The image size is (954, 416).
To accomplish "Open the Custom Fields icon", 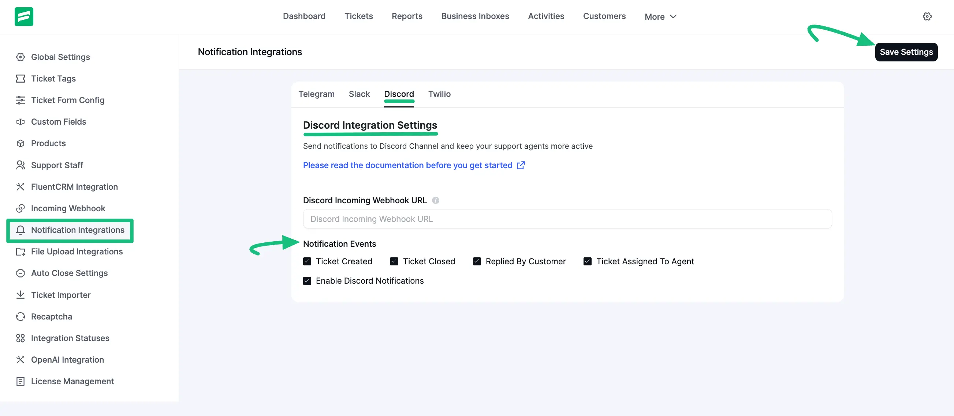I will click(x=21, y=122).
